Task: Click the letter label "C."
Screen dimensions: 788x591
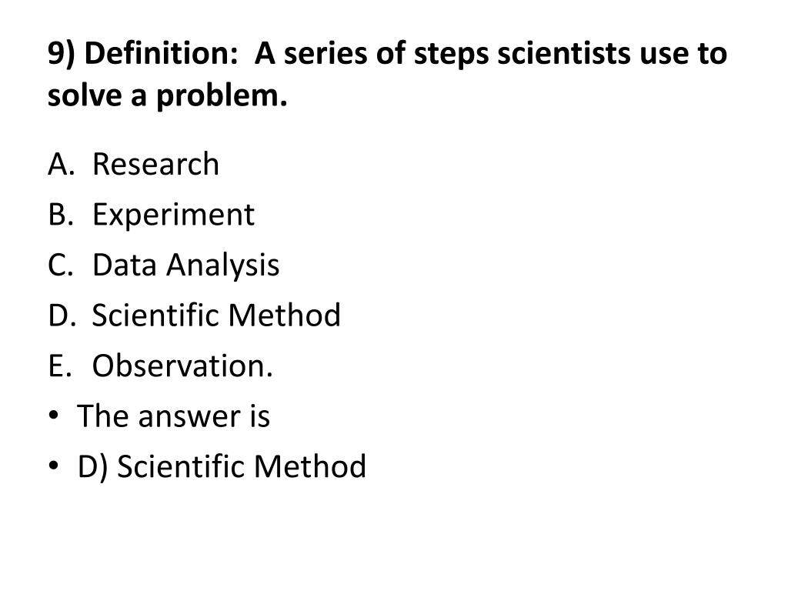Action: [x=59, y=265]
